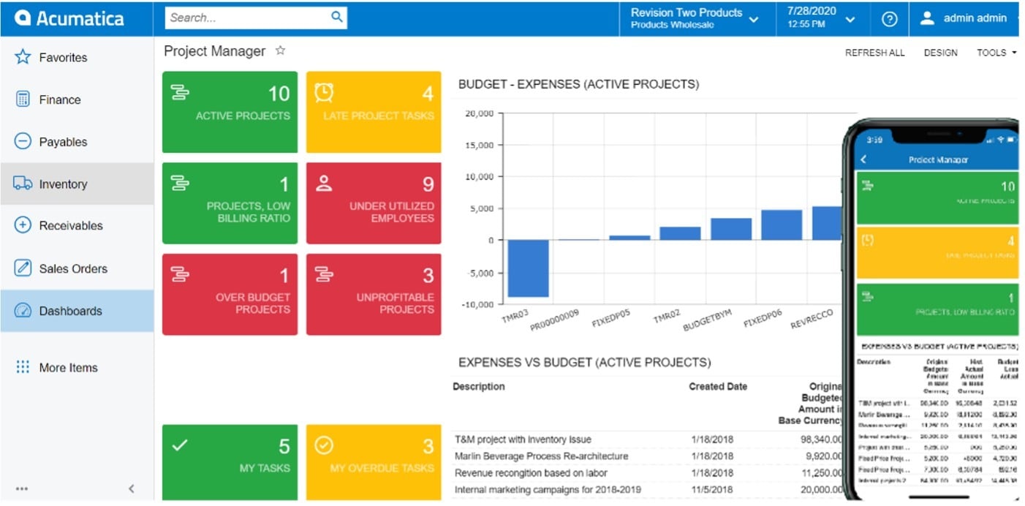Select row 'Revenue recognition based on labor'
This screenshot has height=506, width=1025.
pyautogui.click(x=647, y=473)
